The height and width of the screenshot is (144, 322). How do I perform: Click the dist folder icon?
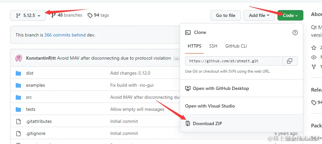point(18,73)
